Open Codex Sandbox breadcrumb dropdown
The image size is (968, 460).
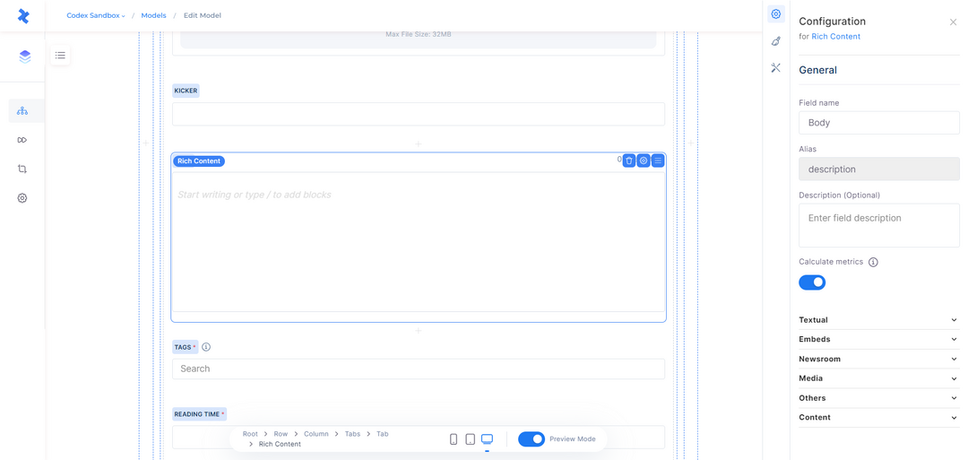click(x=96, y=15)
